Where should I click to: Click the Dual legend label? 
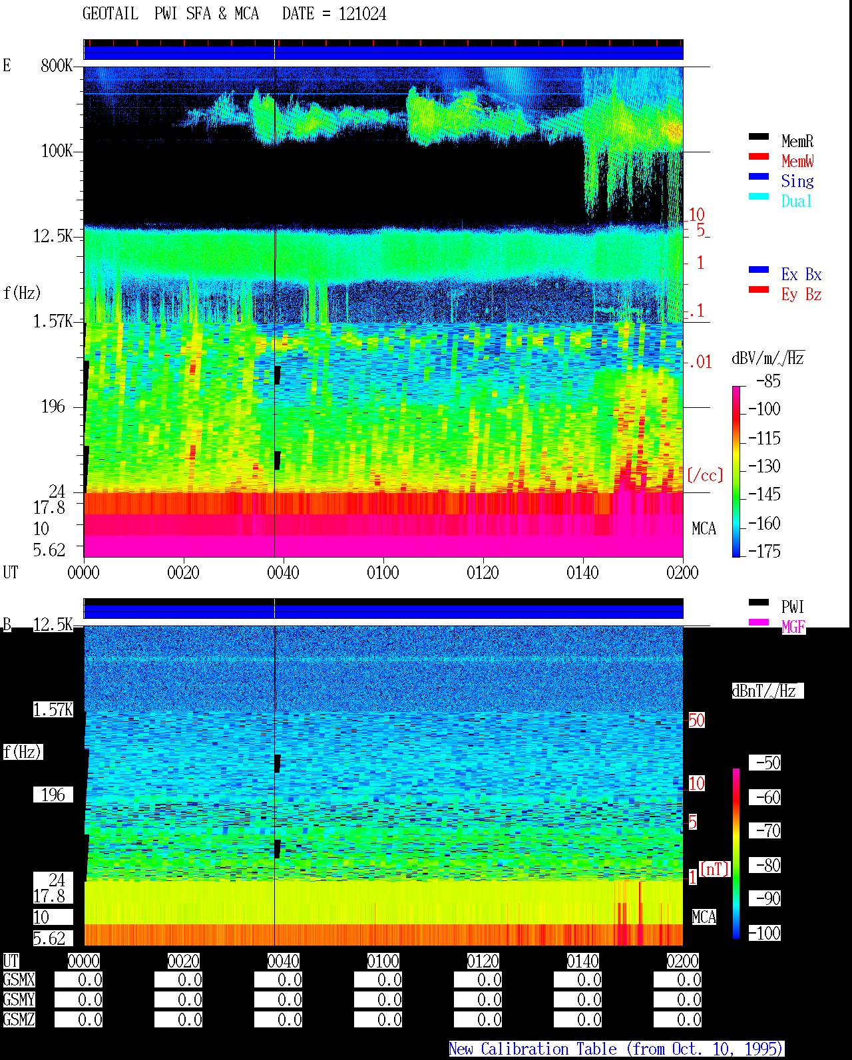[797, 201]
